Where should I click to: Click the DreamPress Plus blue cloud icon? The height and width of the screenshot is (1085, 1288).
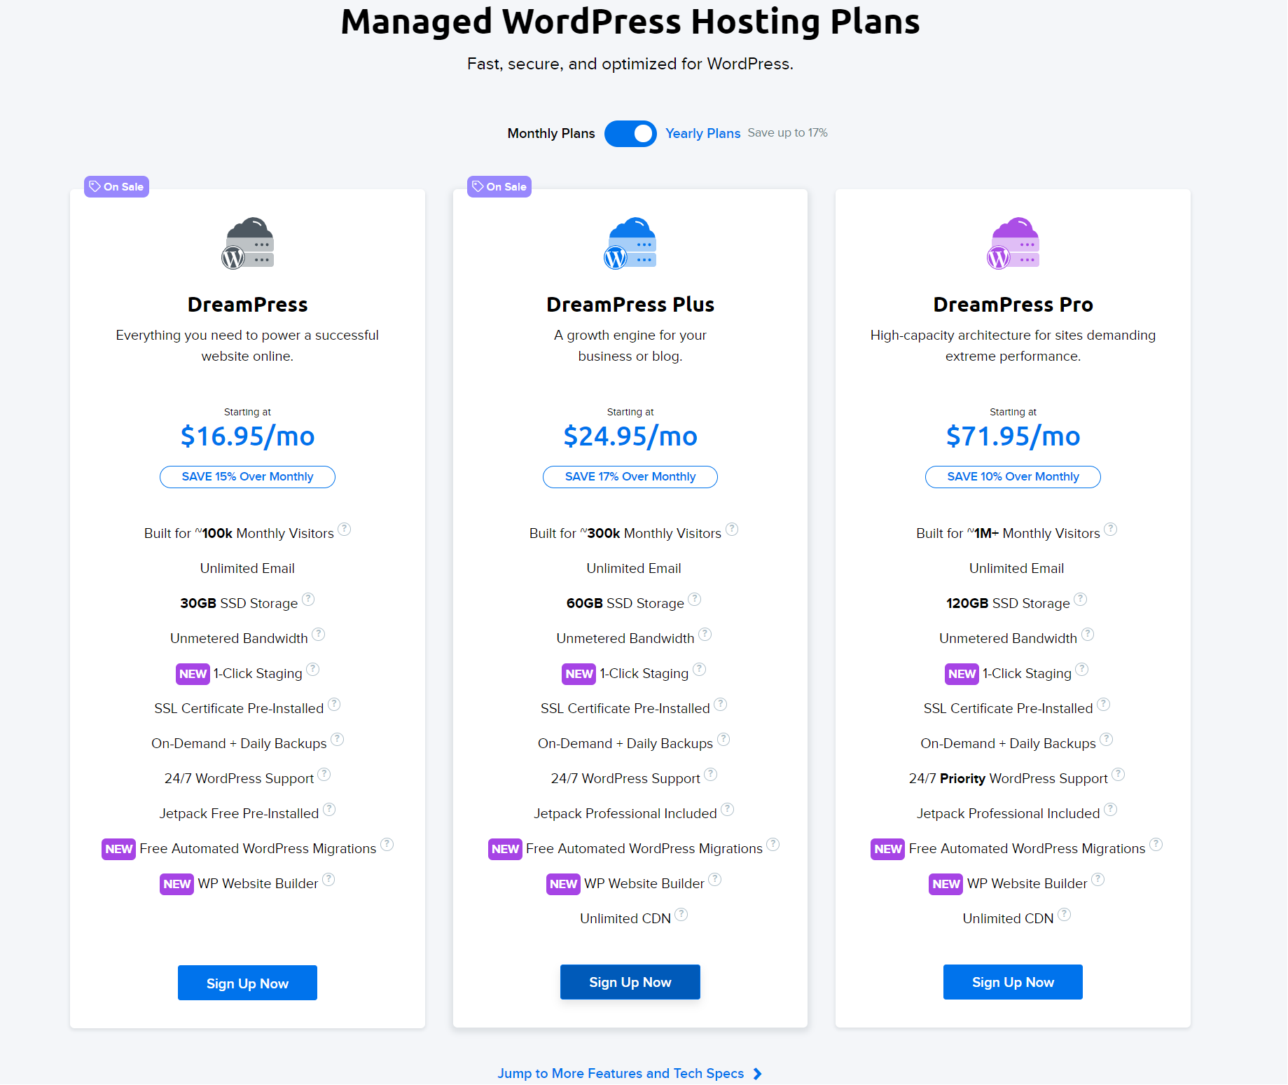coord(630,243)
